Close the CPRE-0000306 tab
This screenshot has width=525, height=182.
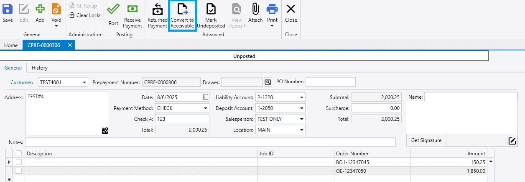pyautogui.click(x=70, y=45)
